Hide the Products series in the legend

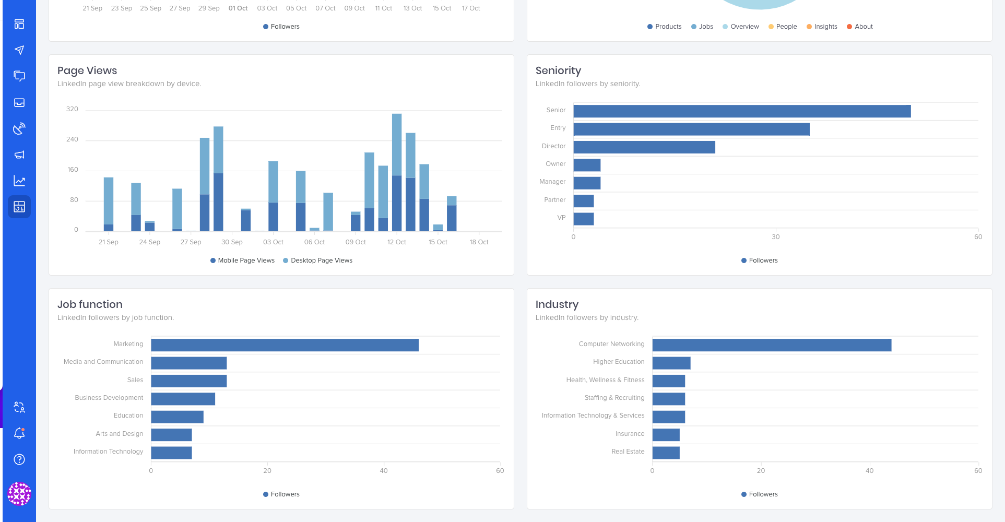click(x=664, y=26)
